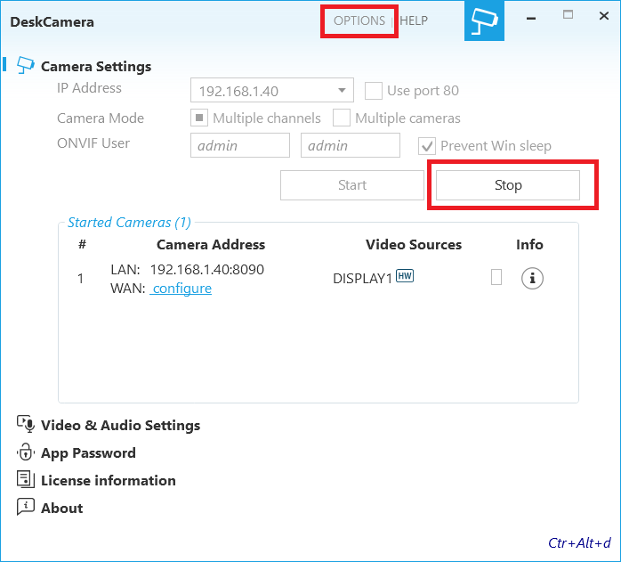621x562 pixels.
Task: Open the HELP menu
Action: click(414, 20)
